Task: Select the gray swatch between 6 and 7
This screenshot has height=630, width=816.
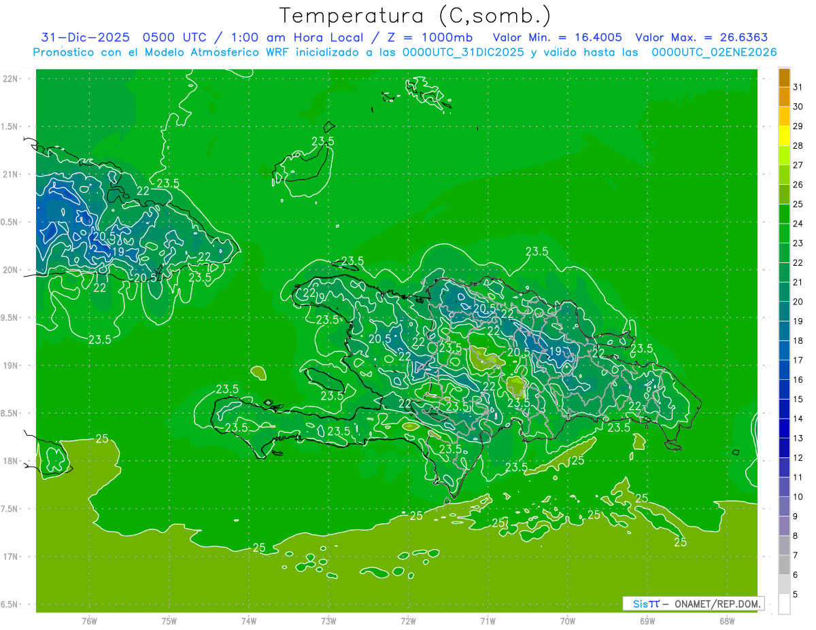Action: click(x=784, y=565)
